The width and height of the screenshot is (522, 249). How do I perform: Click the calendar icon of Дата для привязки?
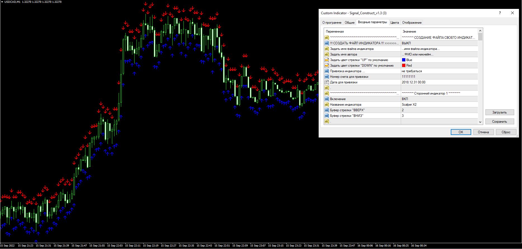[x=327, y=82]
